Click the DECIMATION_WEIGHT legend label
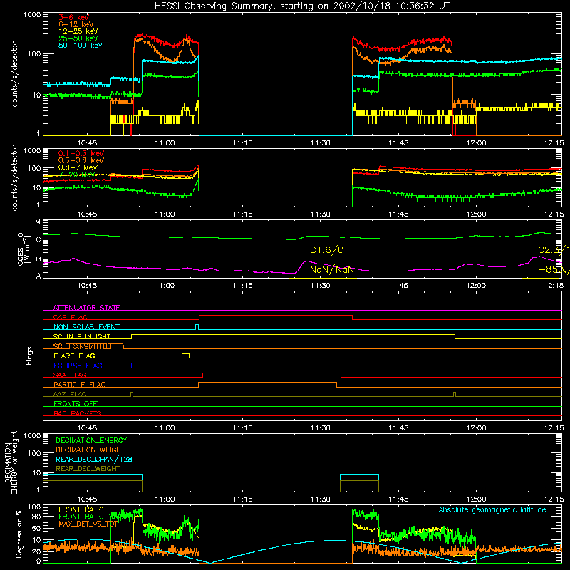The height and width of the screenshot is (570, 570). point(90,450)
